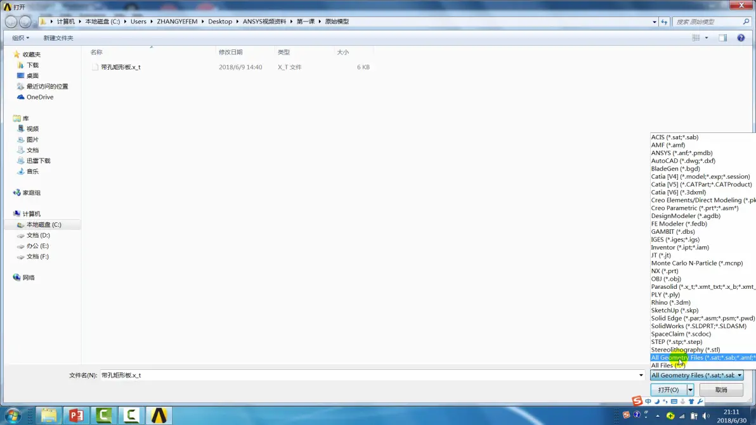The width and height of the screenshot is (756, 425).
Task: Toggle the preview pane icon
Action: pos(723,37)
